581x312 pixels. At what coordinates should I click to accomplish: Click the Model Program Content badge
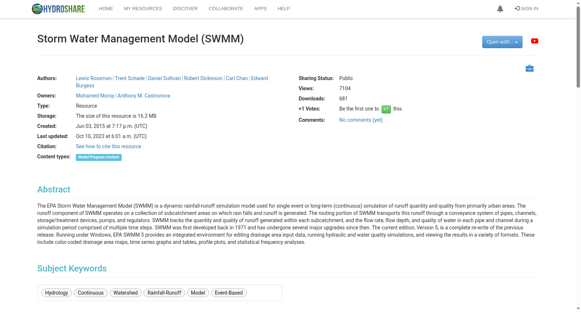pos(99,157)
